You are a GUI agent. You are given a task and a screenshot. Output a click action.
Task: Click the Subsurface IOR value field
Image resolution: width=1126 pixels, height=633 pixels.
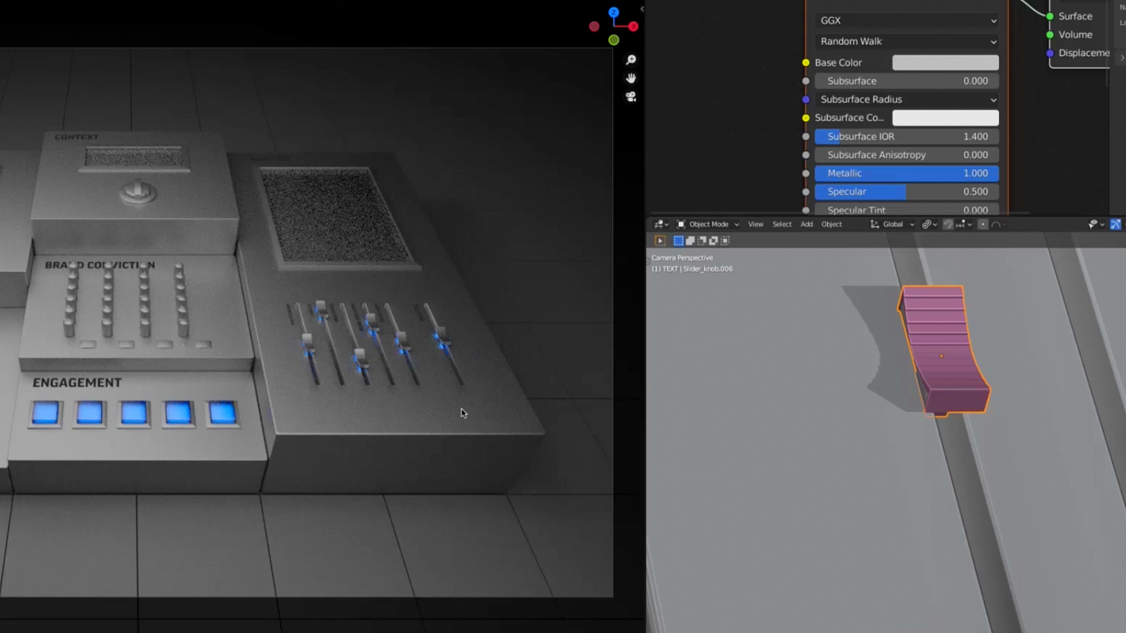pyautogui.click(x=907, y=137)
